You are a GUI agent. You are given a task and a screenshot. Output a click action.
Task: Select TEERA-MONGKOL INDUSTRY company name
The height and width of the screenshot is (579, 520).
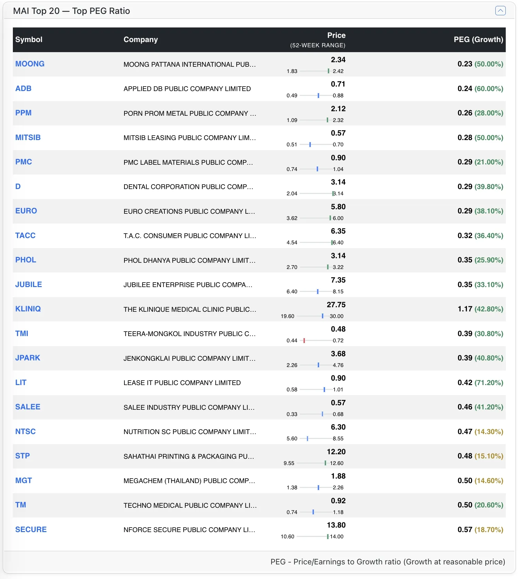coord(190,334)
